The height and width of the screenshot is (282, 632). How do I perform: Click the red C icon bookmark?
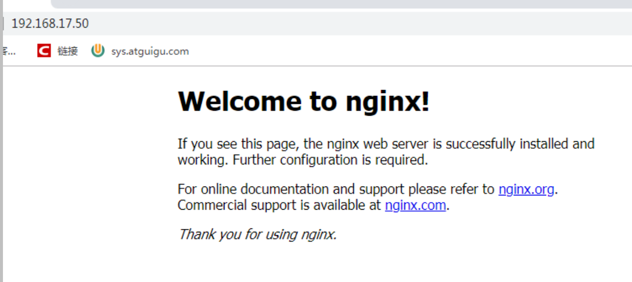pos(44,51)
